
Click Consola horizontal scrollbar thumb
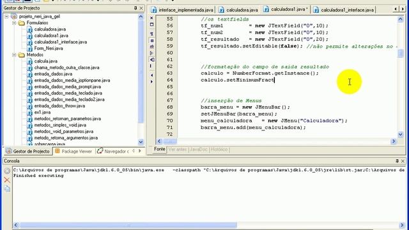click(128, 225)
